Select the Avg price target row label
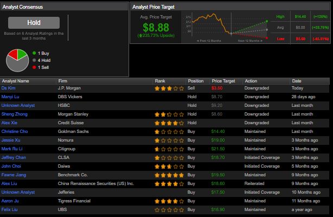This screenshot has height=217, width=333. [280, 28]
